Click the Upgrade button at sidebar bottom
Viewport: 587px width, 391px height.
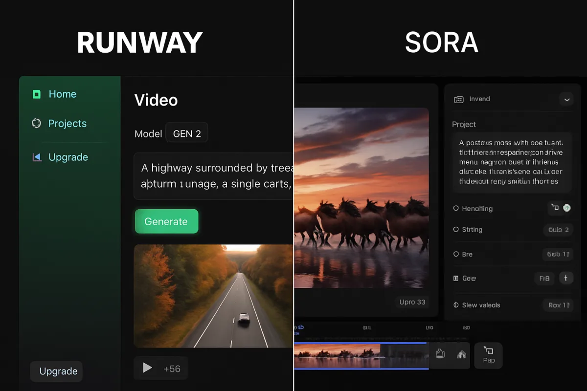pos(56,371)
